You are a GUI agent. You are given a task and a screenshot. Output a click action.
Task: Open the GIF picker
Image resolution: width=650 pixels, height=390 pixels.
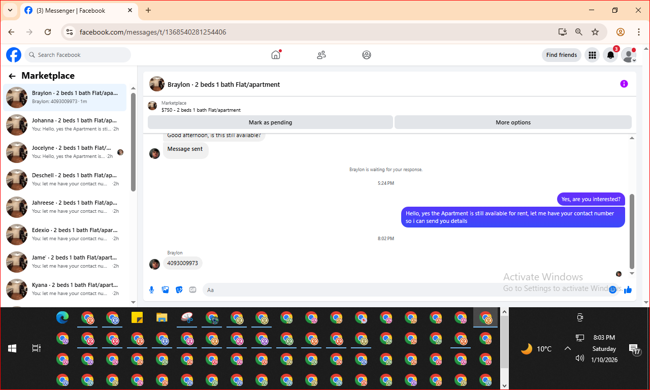click(x=192, y=289)
